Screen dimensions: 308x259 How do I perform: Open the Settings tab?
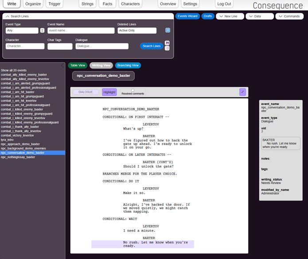pos(190,4)
